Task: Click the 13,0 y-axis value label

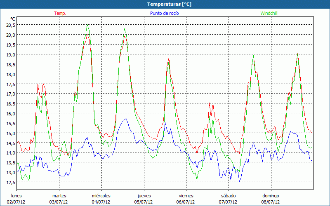Action: (11, 173)
